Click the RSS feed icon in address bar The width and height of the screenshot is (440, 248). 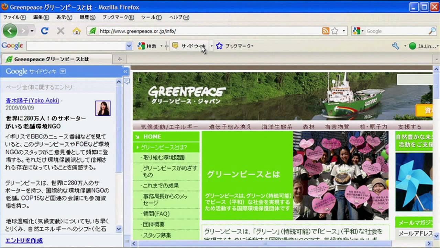pyautogui.click(x=326, y=31)
